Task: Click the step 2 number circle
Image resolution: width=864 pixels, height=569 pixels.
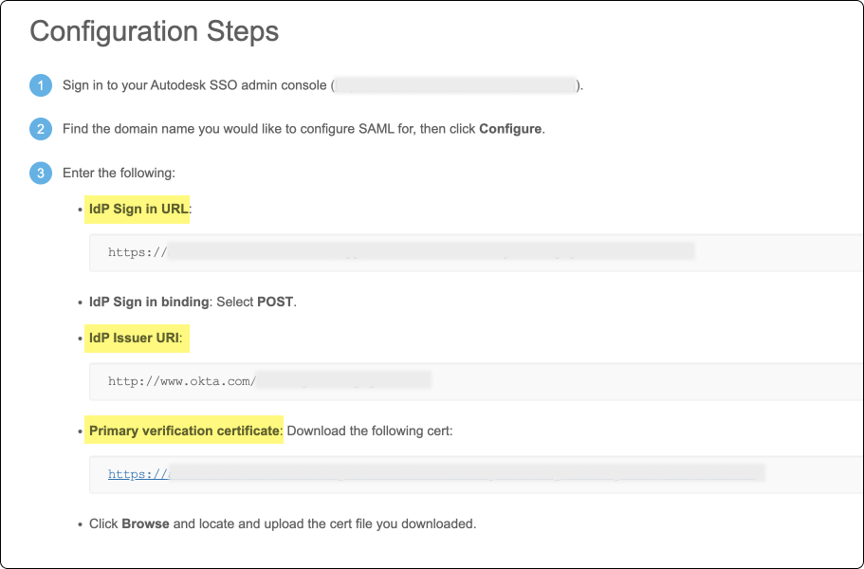Action: tap(41, 129)
